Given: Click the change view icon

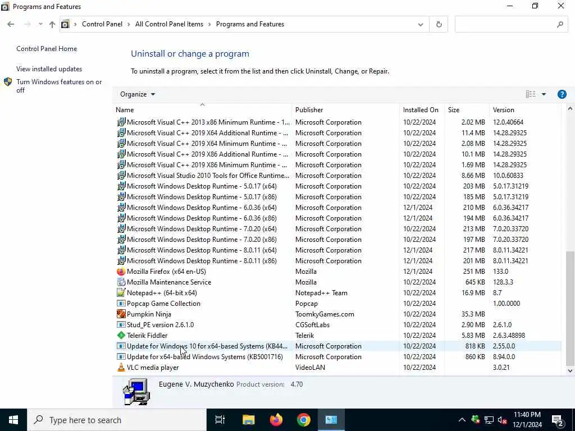Looking at the screenshot, I should [531, 94].
